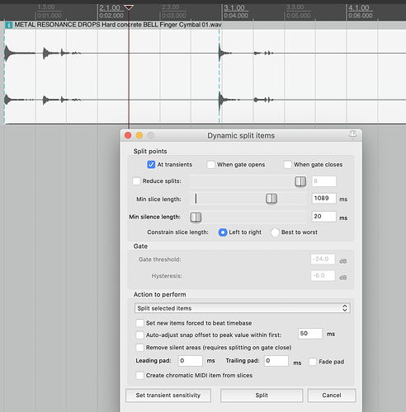Enable Fade pad checkbox

click(313, 362)
